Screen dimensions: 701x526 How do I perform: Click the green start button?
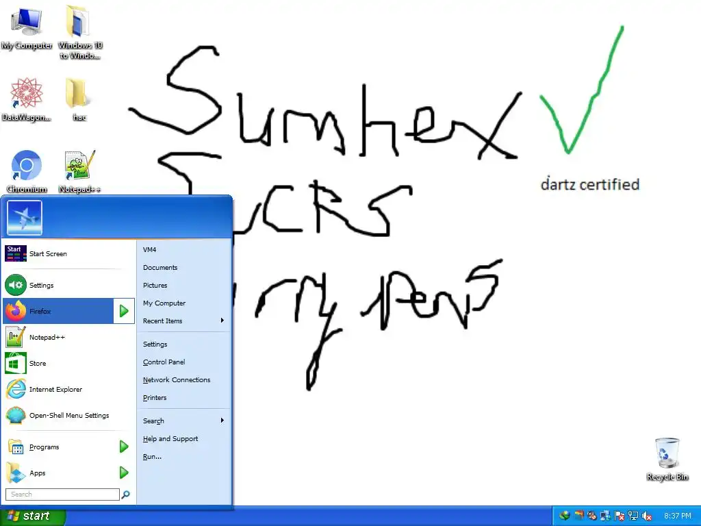32,516
